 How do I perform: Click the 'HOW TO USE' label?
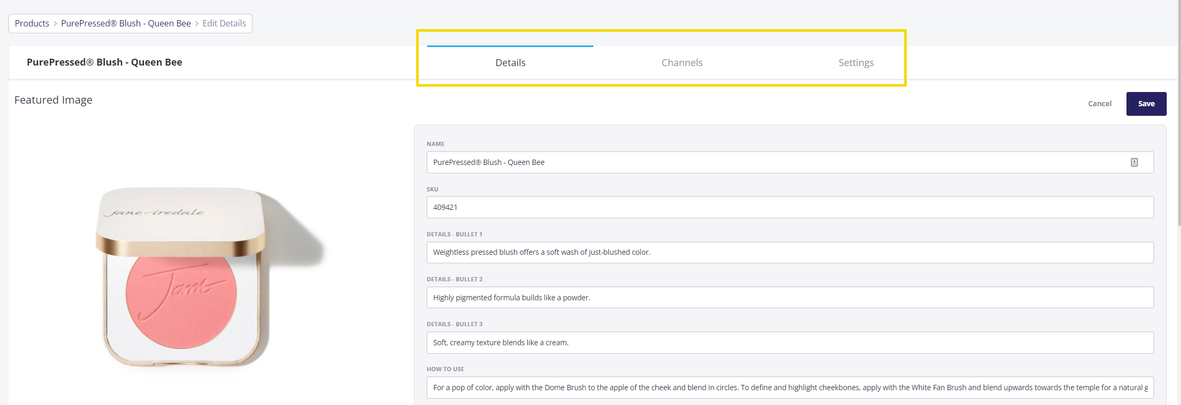[x=445, y=369]
